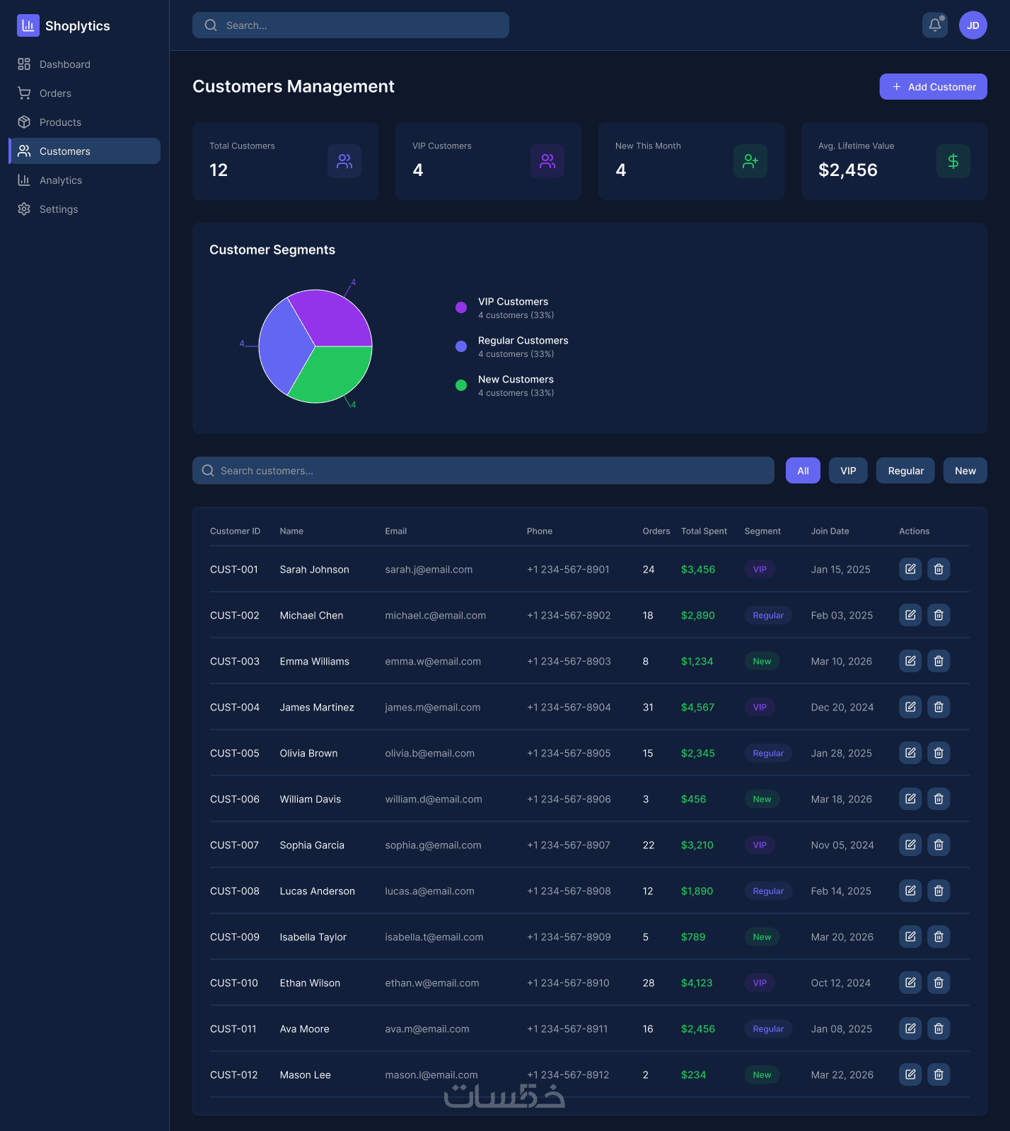Viewport: 1010px width, 1131px height.
Task: Select the All filter button
Action: [x=803, y=471]
